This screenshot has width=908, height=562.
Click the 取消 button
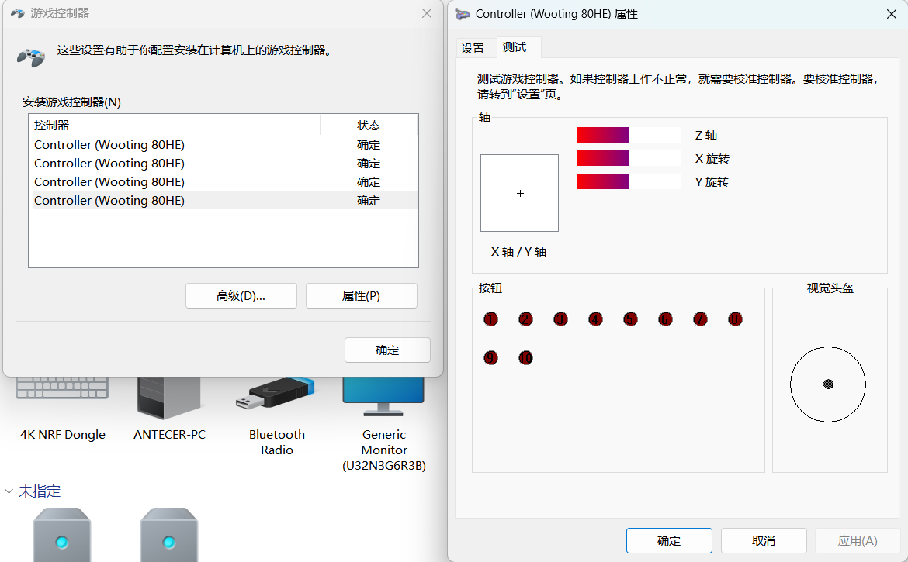click(763, 540)
